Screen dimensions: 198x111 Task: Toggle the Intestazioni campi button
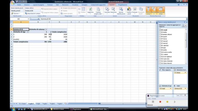(x=161, y=11)
